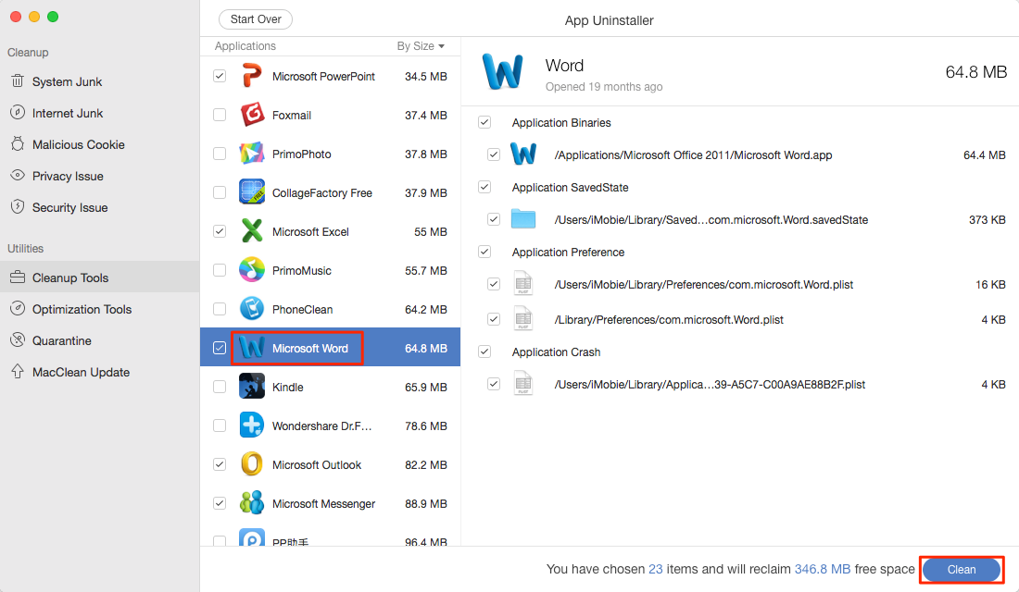Screen dimensions: 1019x592
Task: Uncheck the Microsoft Messenger checkbox
Action: pos(220,503)
